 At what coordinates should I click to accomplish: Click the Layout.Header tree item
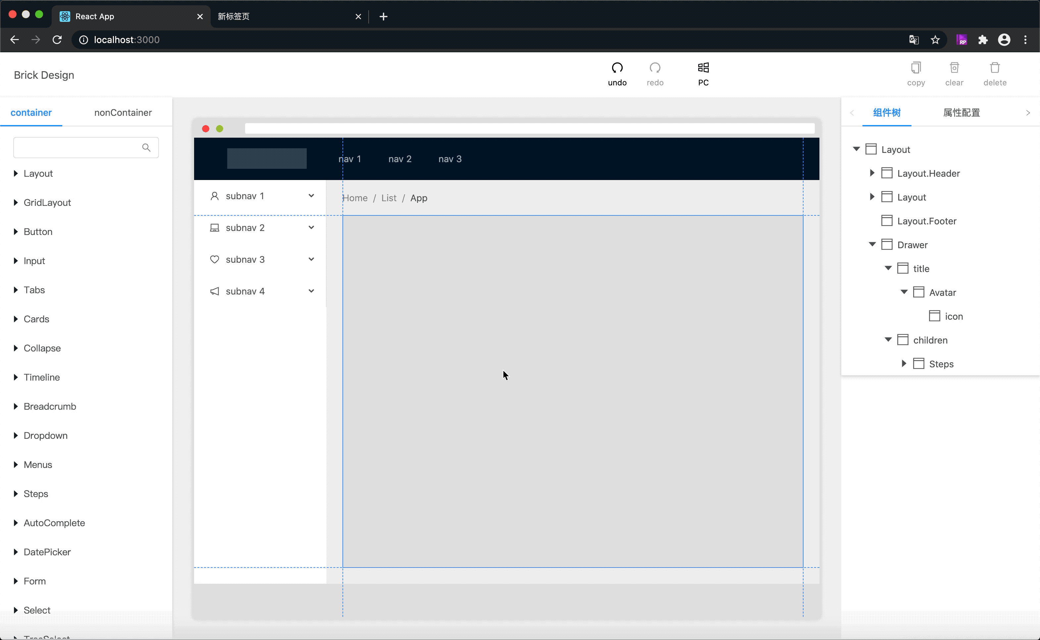929,173
